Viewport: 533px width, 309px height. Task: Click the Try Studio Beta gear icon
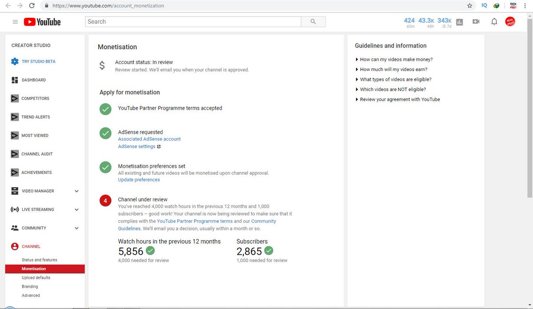tap(15, 61)
